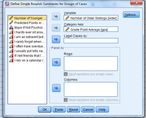The image size is (146, 118).
Task: Pick 'I rely on a calendar' variable
Action: (x=27, y=60)
